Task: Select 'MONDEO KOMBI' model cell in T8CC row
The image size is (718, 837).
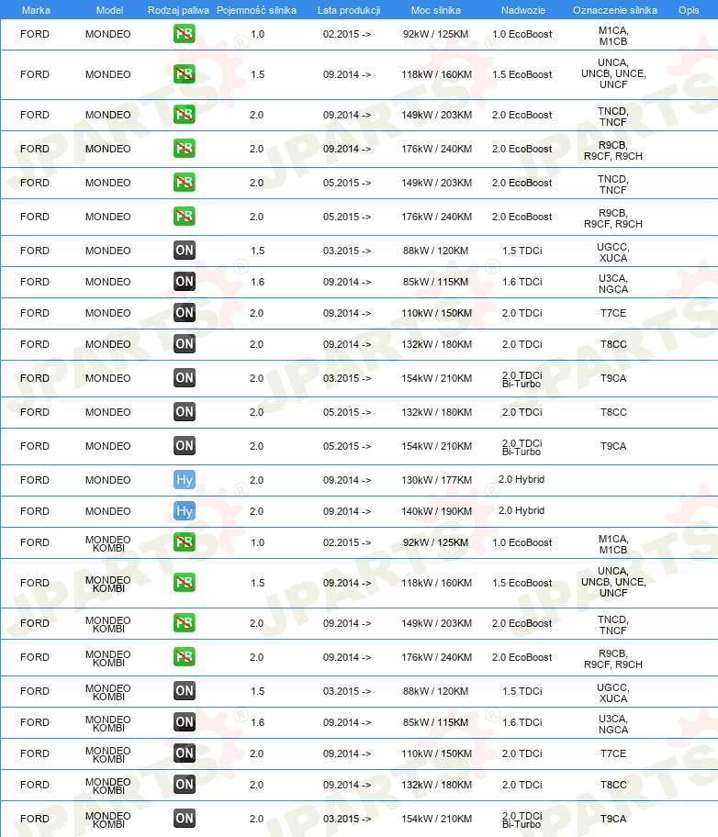Action: (x=108, y=786)
